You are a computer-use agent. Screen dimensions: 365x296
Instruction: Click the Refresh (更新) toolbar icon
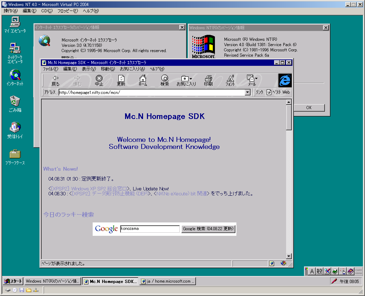click(121, 81)
